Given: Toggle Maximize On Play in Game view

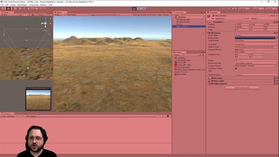Looking at the screenshot, I should coord(139,15).
